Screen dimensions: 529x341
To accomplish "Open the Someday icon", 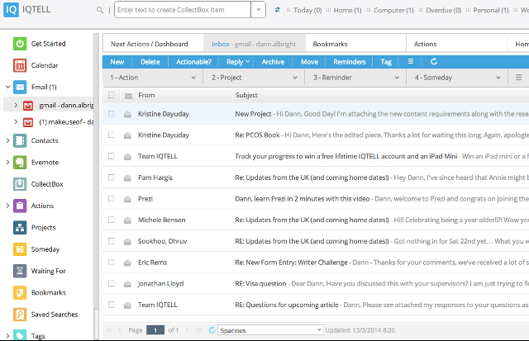I will coord(20,249).
